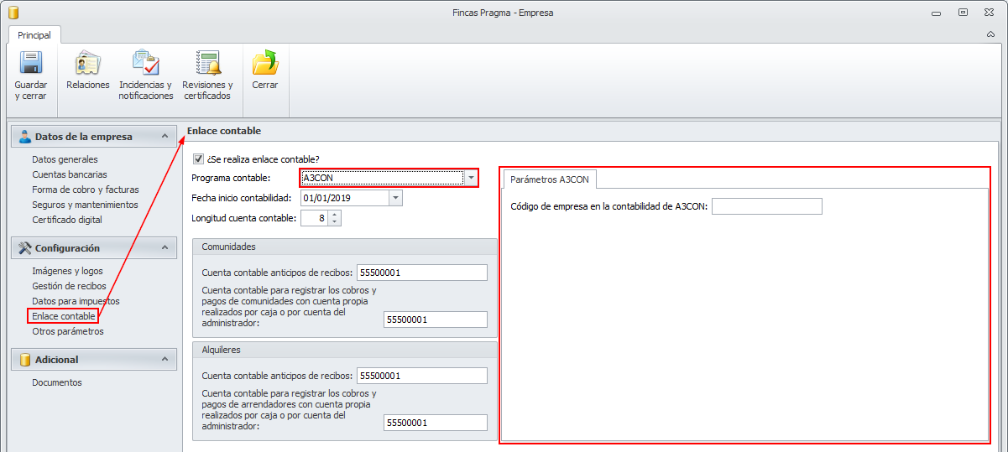Click the Código de empresa A3CON input field

click(766, 206)
